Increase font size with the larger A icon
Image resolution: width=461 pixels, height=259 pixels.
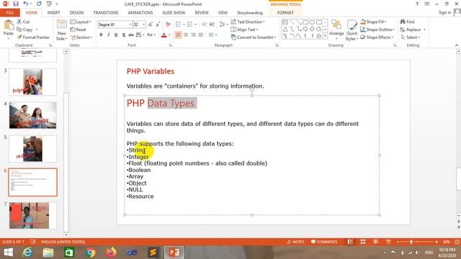click(151, 24)
